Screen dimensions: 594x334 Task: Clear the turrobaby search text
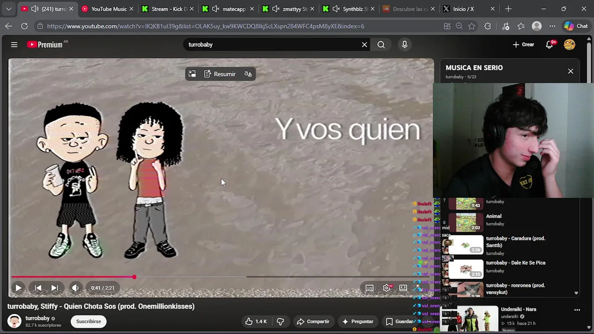pos(364,45)
